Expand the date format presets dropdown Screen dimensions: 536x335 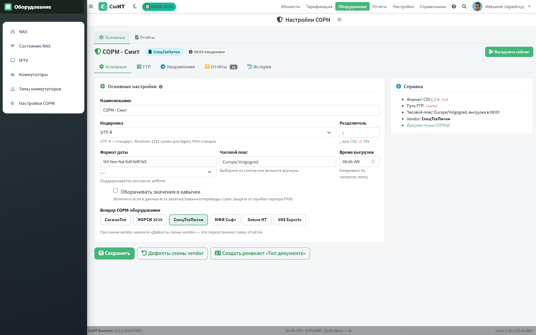click(x=158, y=172)
